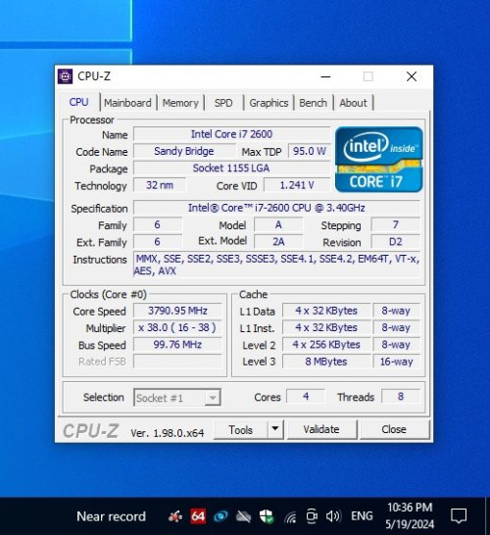490x535 pixels.
Task: Open the Memory tab
Action: pos(180,103)
